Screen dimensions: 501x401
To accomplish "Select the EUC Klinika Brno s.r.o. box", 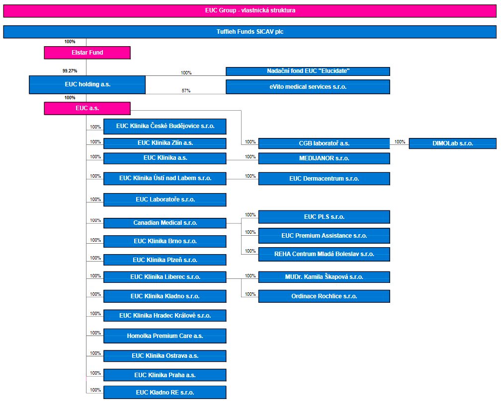I will [x=165, y=241].
